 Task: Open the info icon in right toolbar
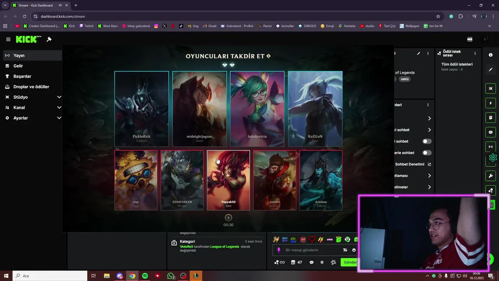[490, 55]
